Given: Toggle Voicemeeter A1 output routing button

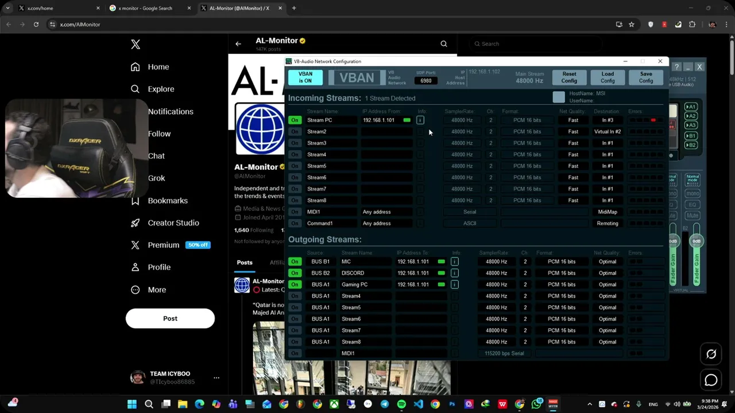Looking at the screenshot, I should pyautogui.click(x=691, y=107).
